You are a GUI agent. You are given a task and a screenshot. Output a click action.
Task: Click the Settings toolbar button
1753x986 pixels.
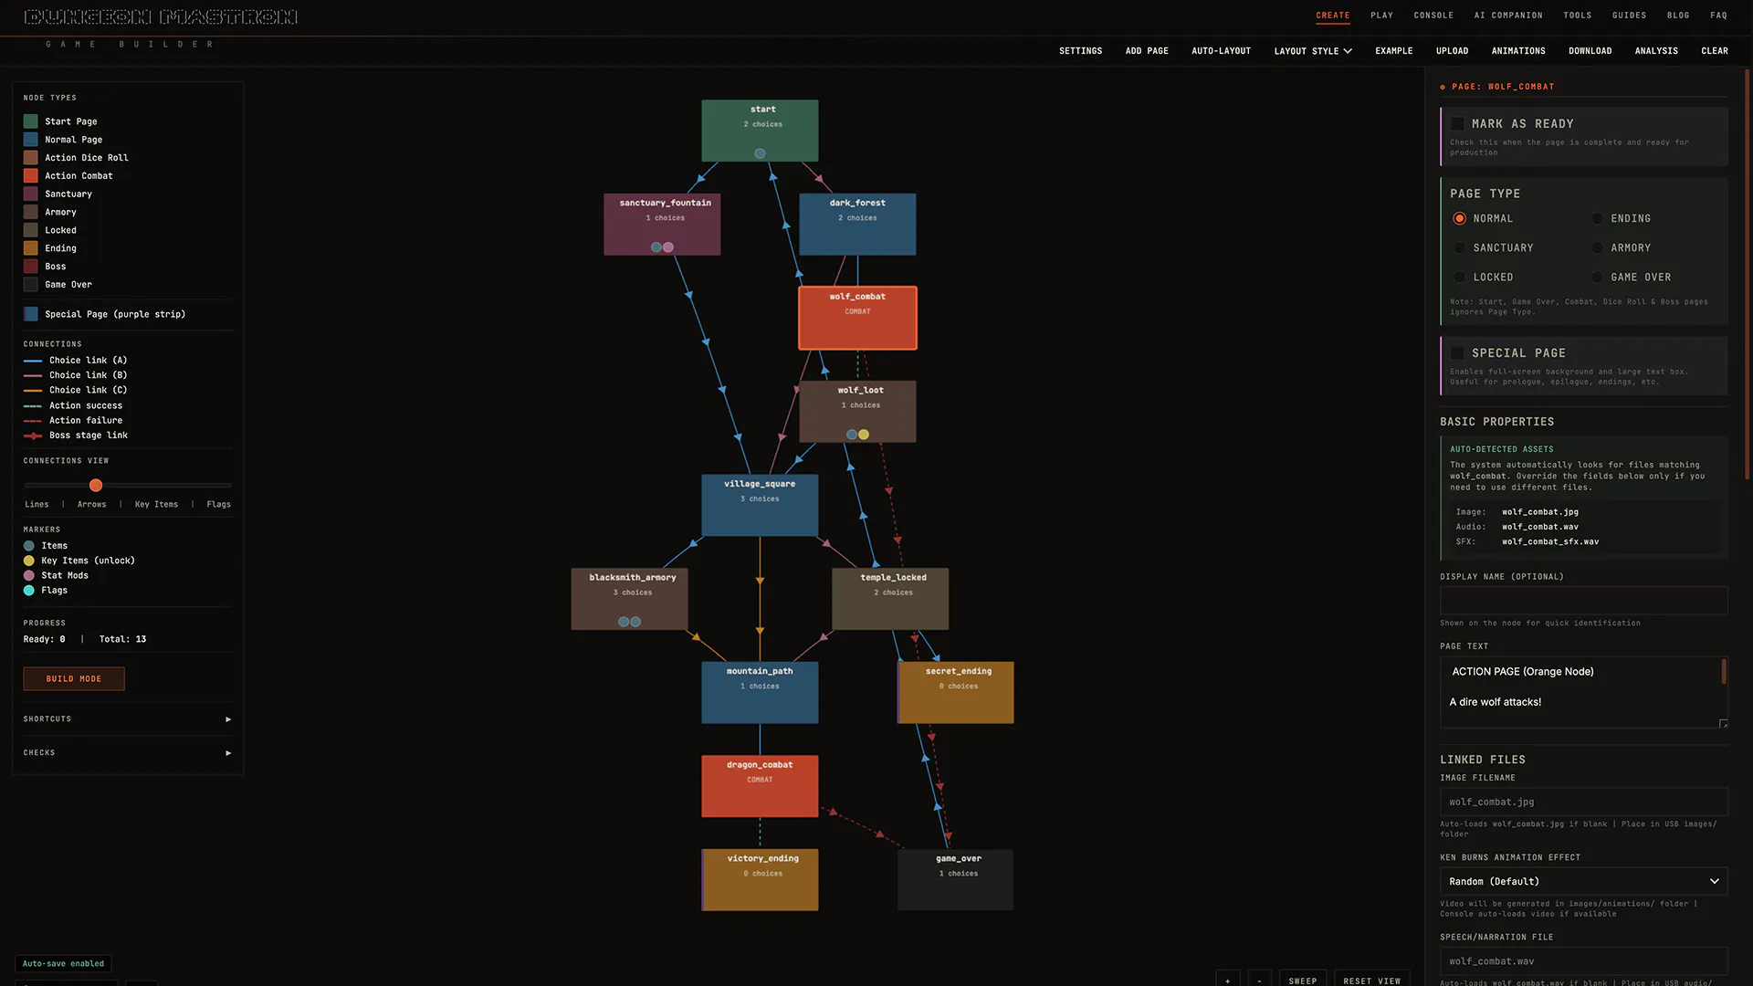tap(1080, 51)
